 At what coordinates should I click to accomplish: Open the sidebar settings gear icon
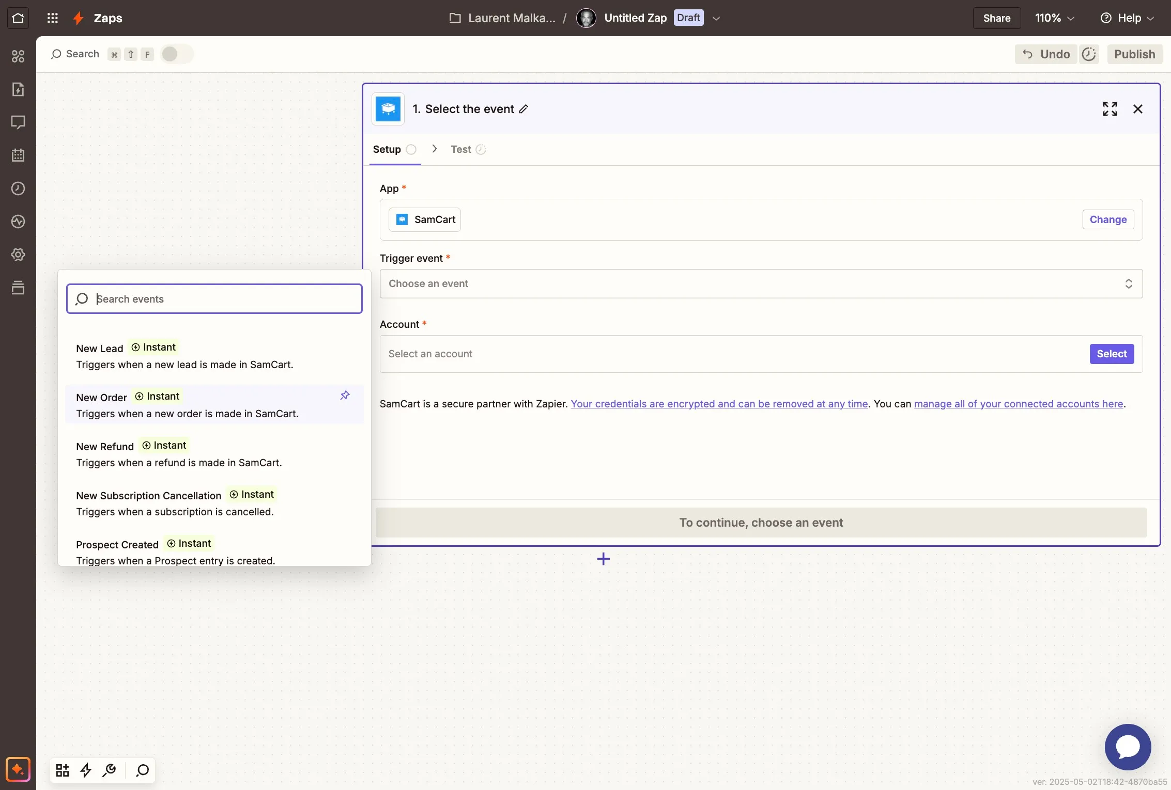[18, 255]
